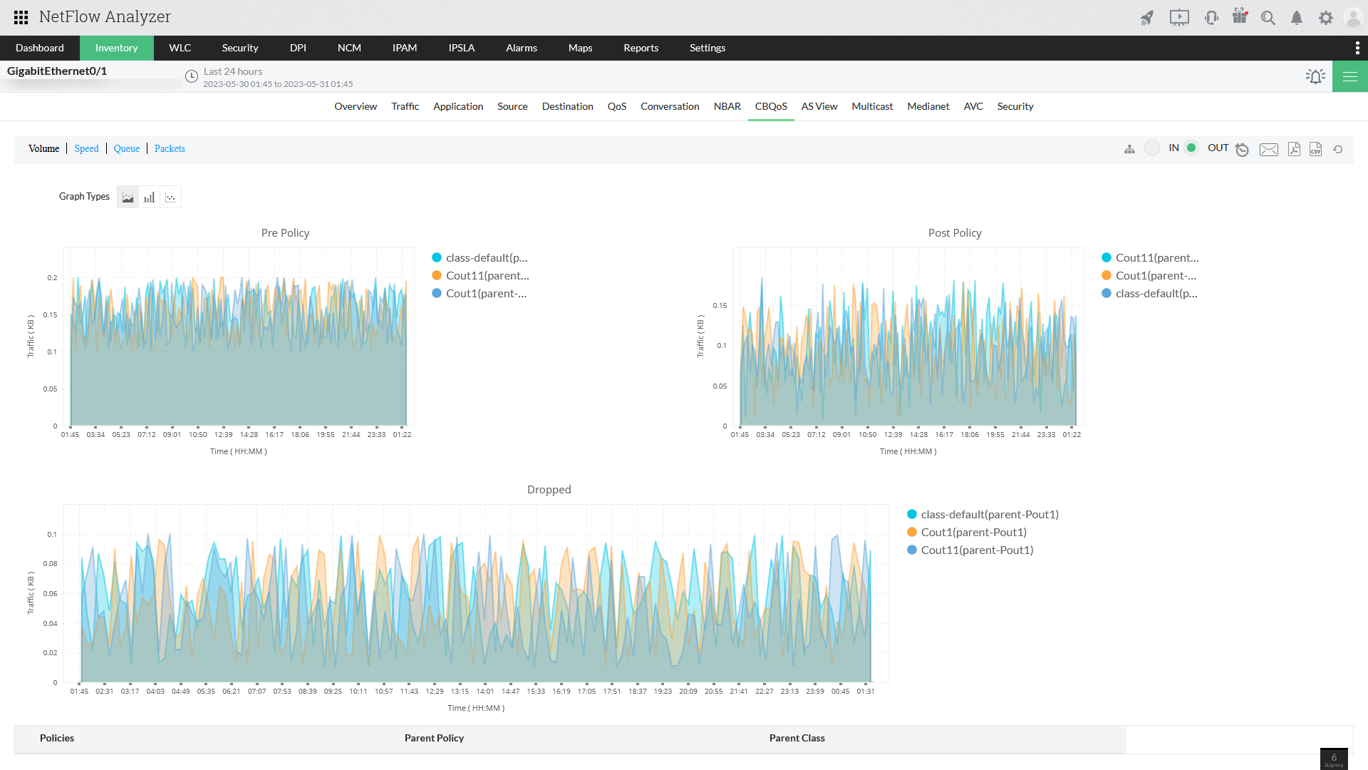Email this CBQoS report
Image resolution: width=1368 pixels, height=770 pixels.
(x=1269, y=149)
